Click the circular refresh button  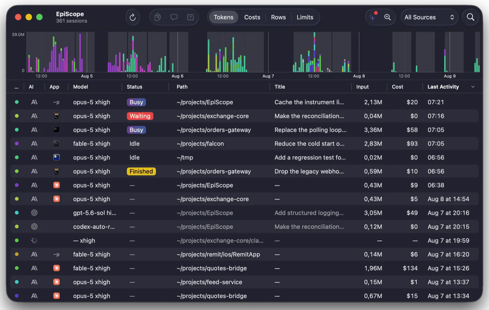[x=132, y=17]
